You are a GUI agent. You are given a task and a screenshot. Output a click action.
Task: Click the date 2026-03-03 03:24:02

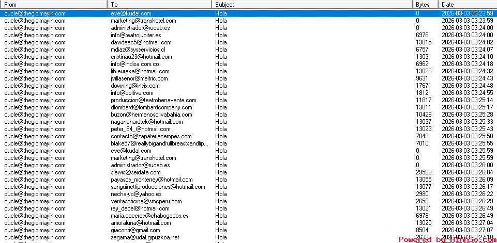467,42
